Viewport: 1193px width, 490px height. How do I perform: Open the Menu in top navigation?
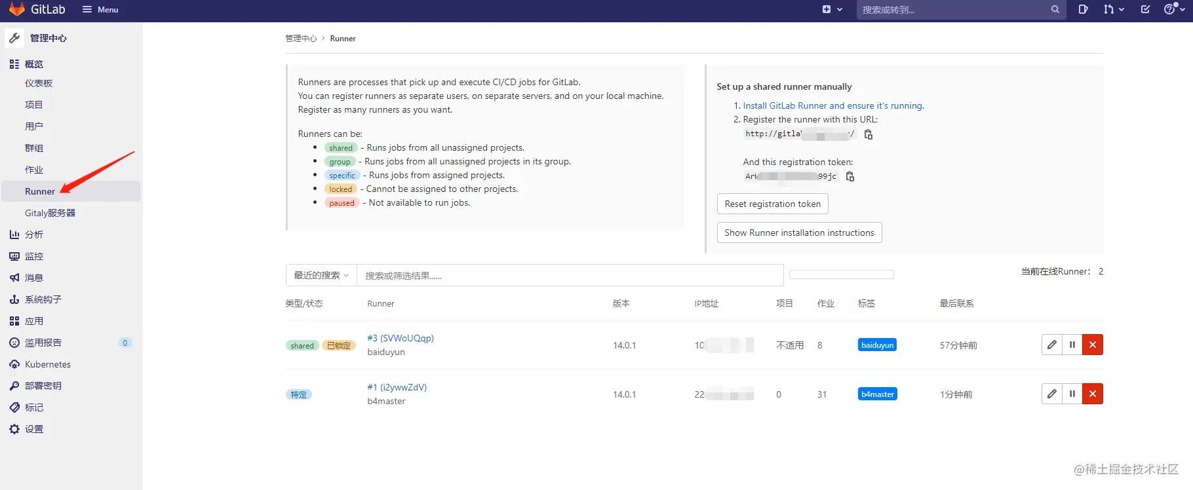pyautogui.click(x=100, y=9)
